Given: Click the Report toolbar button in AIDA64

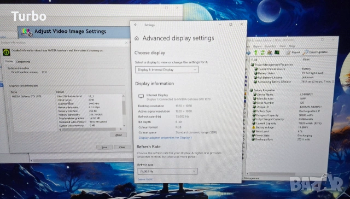Looking at the screenshot, I should click(x=293, y=52).
